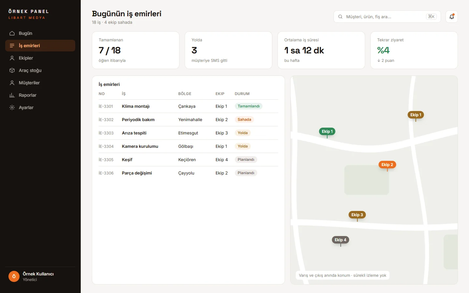Open notifications with the bell icon

(452, 17)
